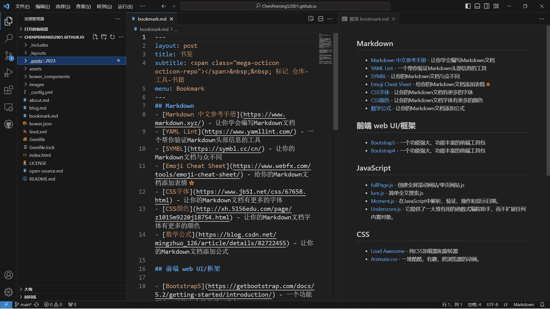Open the Source Control view
Image resolution: width=550 pixels, height=309 pixels.
9,56
